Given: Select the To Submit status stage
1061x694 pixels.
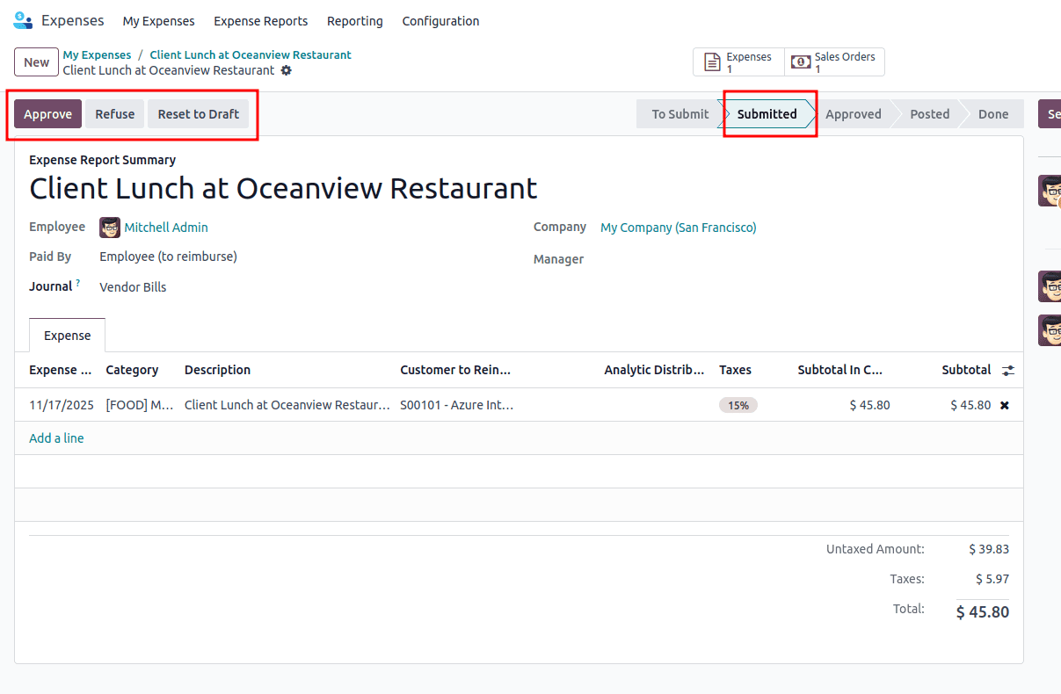Looking at the screenshot, I should [x=679, y=113].
